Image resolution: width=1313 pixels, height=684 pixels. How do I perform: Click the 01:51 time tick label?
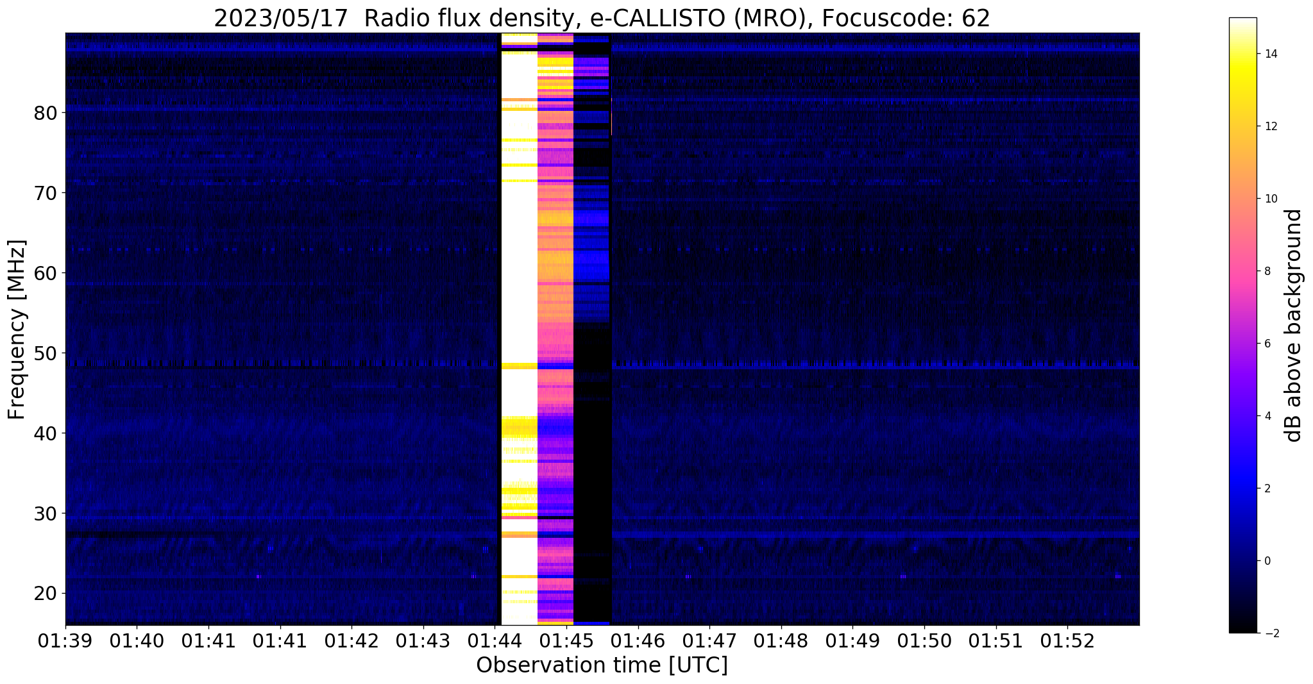pyautogui.click(x=995, y=640)
